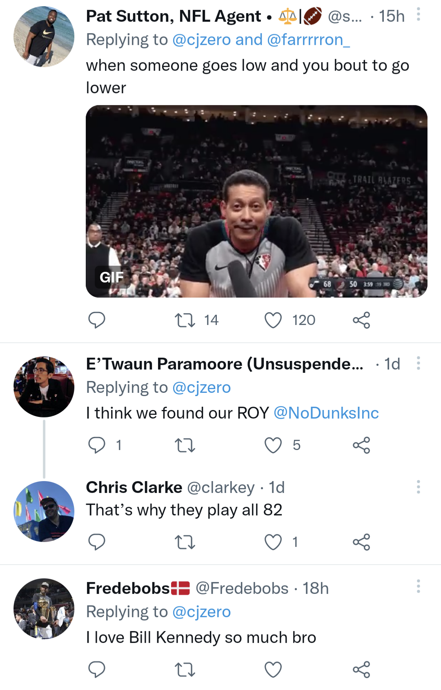Like E'Twaun Paramoore's ROY tweet

pos(273,445)
